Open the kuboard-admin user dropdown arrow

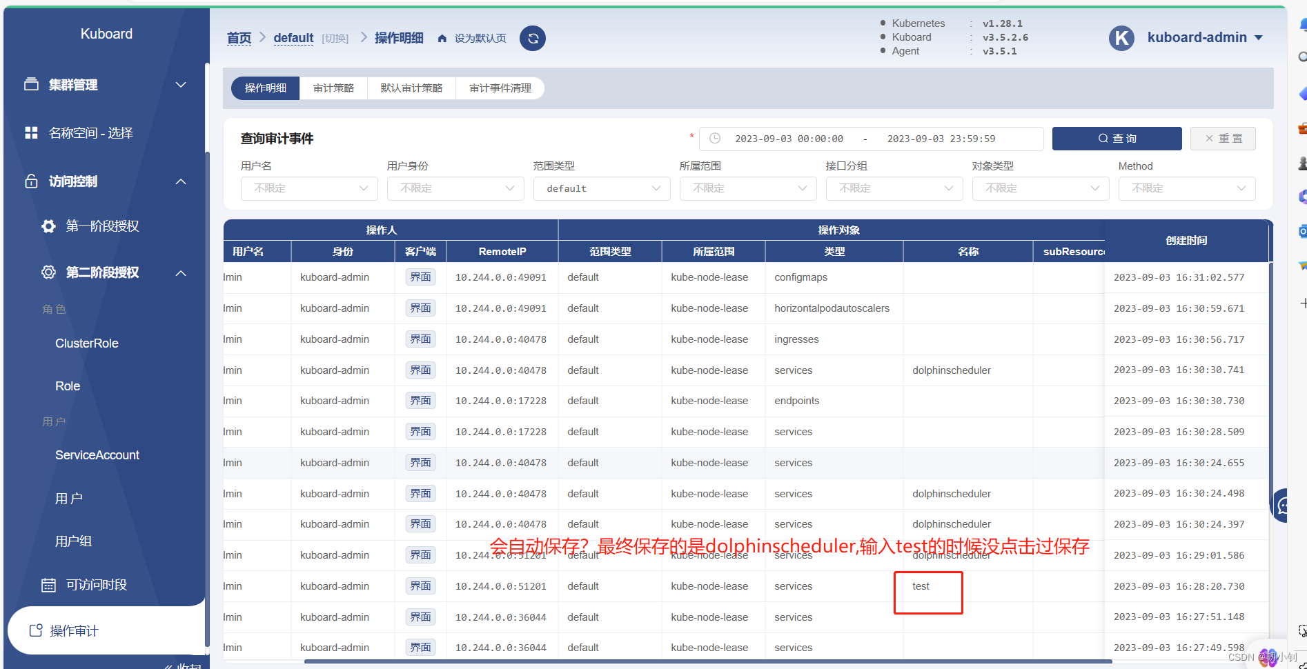[x=1259, y=38]
